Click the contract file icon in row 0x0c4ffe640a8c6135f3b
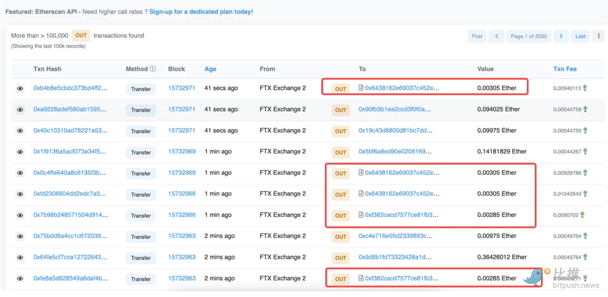Image resolution: width=608 pixels, height=297 pixels. [361, 173]
